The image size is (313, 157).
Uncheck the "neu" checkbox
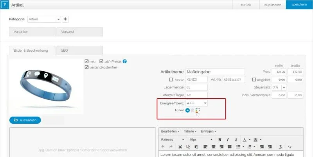tap(86, 61)
